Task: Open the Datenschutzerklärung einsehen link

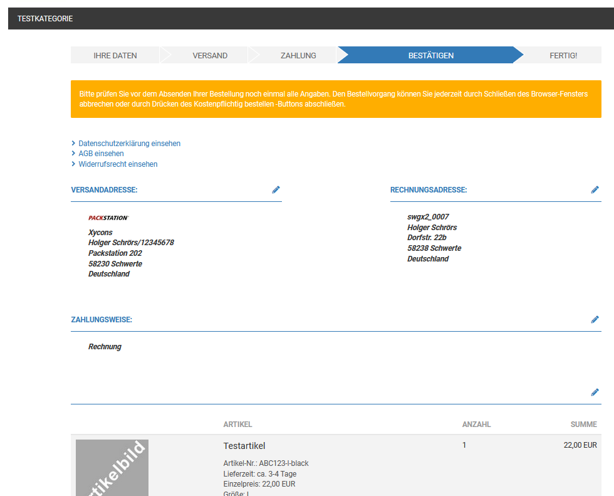Action: 129,144
